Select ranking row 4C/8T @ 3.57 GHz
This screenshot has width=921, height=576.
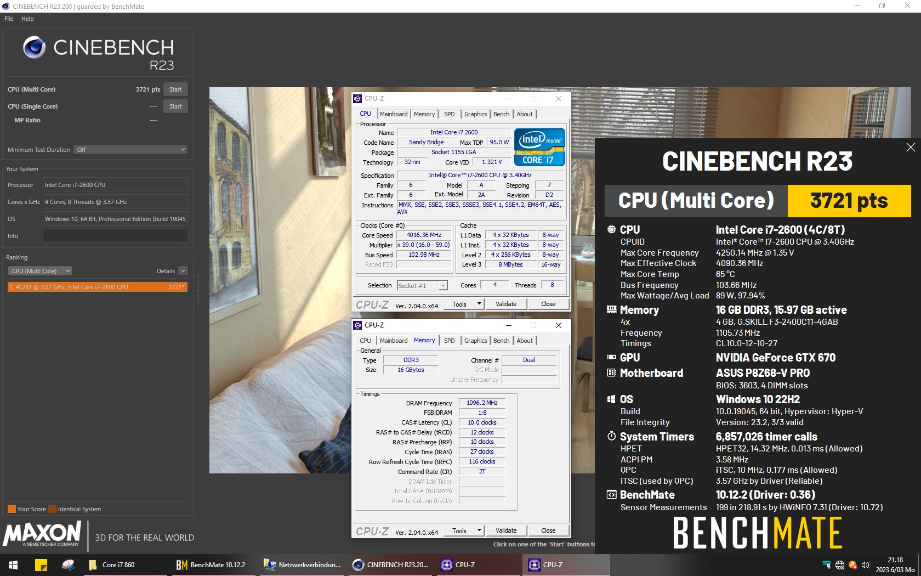[98, 287]
